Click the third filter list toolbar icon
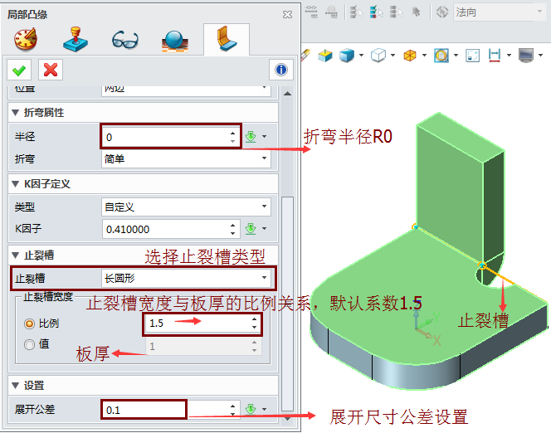 397,12
